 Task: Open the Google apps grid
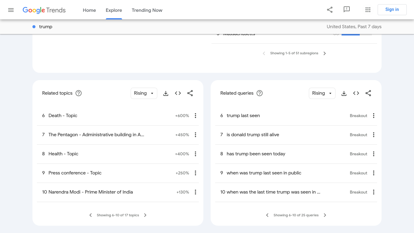pyautogui.click(x=368, y=10)
